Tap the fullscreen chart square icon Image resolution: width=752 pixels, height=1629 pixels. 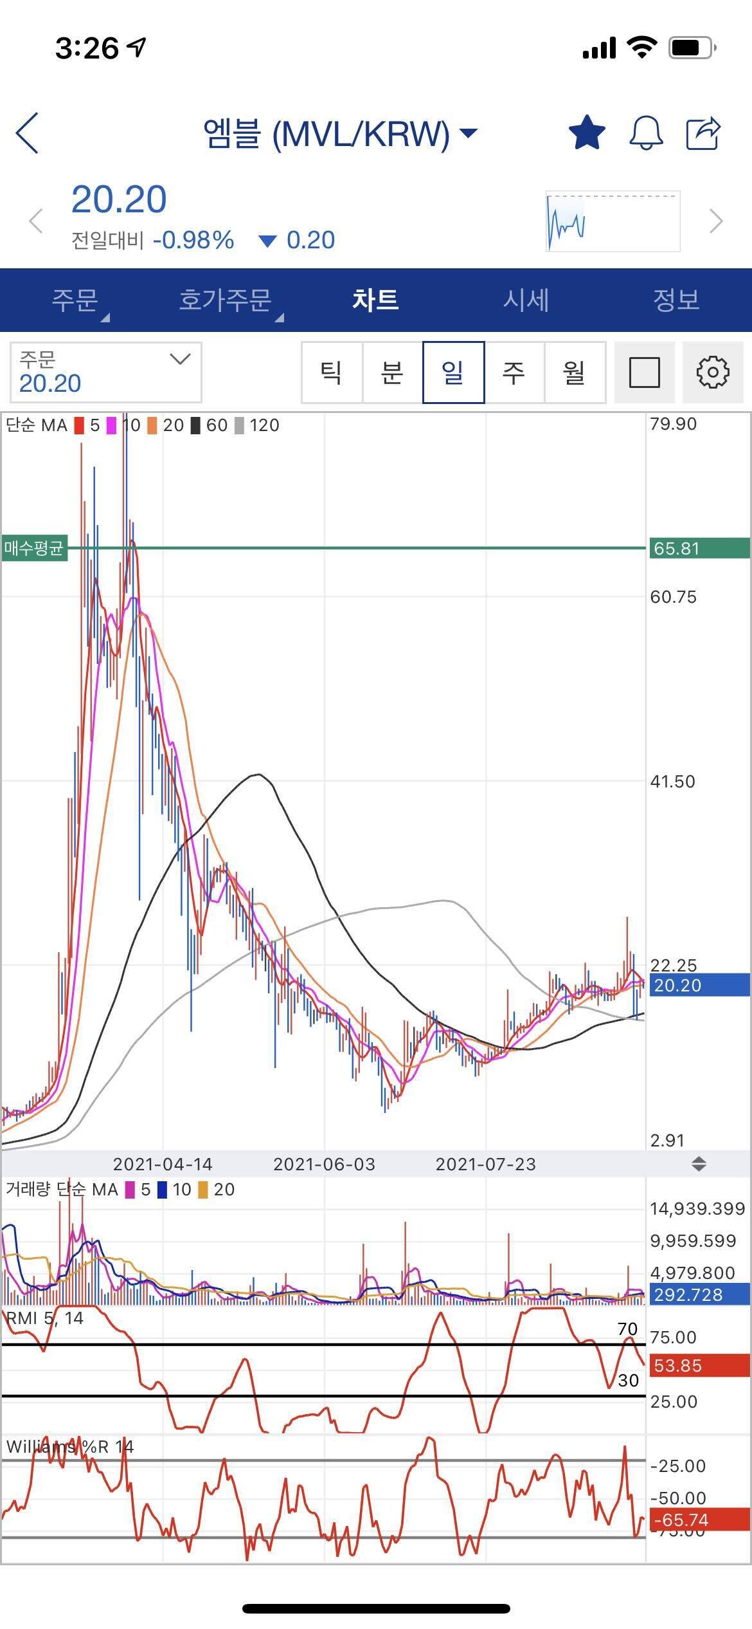[x=644, y=373]
